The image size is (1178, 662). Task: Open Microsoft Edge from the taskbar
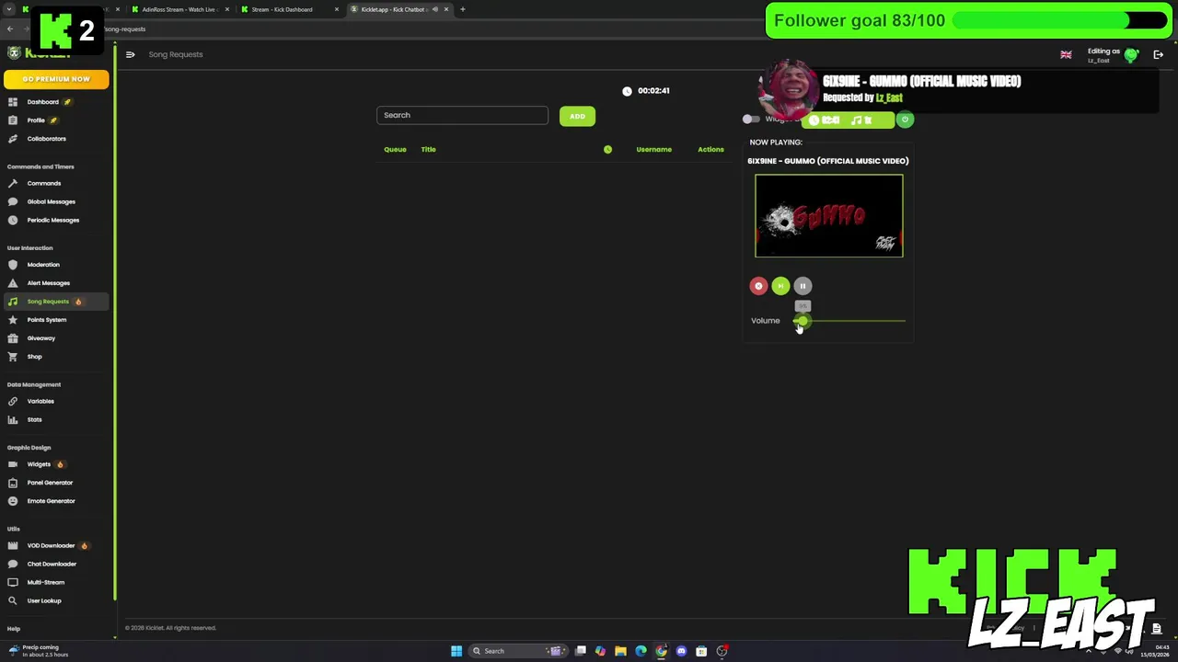(x=641, y=651)
